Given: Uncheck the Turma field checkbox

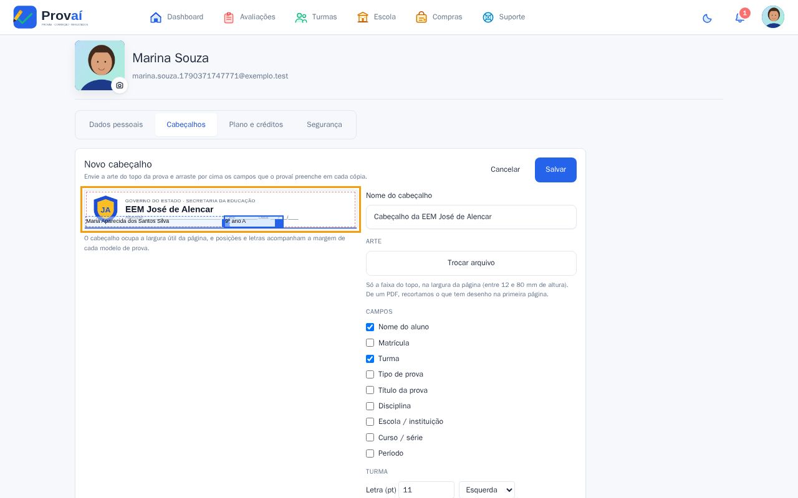Looking at the screenshot, I should pyautogui.click(x=370, y=359).
